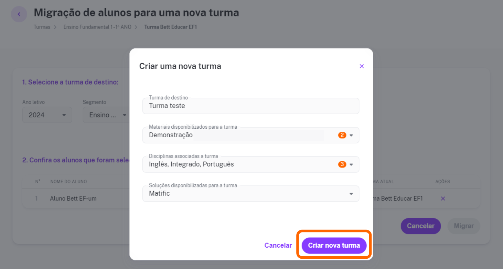This screenshot has height=269, width=503.
Task: Click the Criar nova turma button
Action: (334, 245)
